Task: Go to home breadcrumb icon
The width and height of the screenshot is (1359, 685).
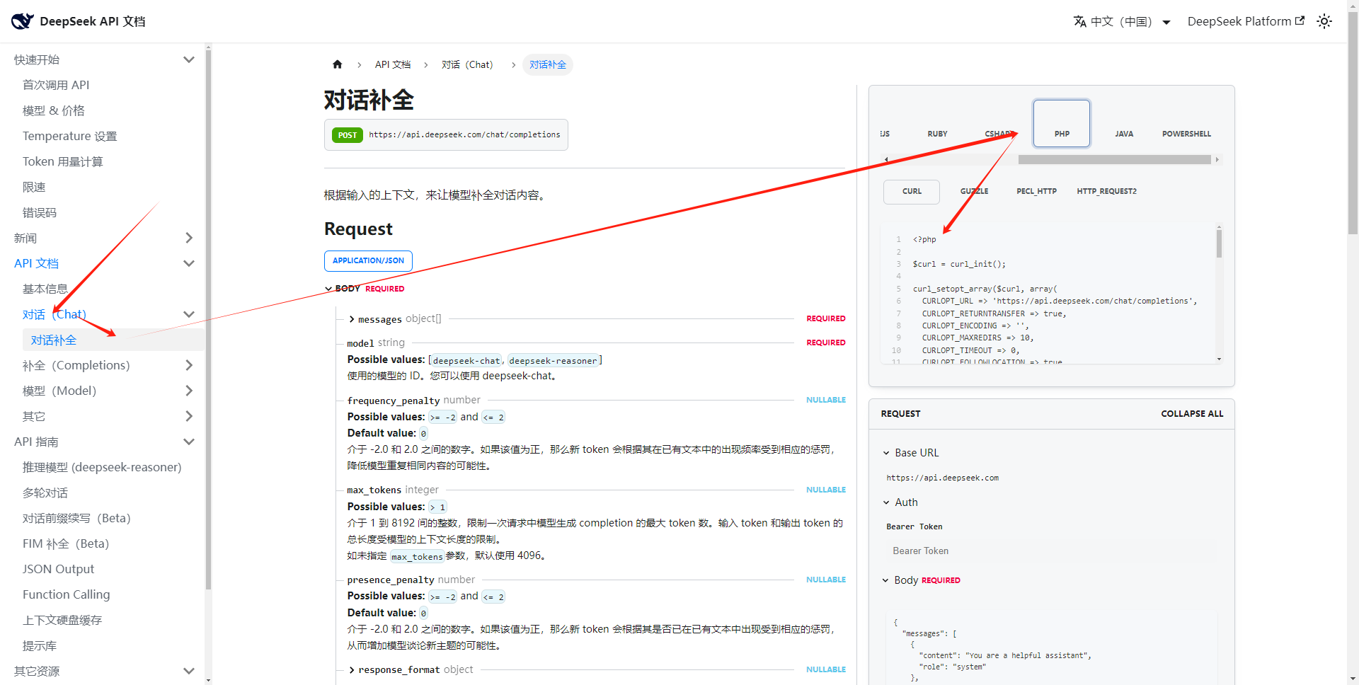Action: [x=338, y=64]
